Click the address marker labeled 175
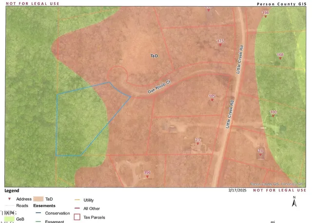Viewport: 312px width, 223px height. [220, 41]
